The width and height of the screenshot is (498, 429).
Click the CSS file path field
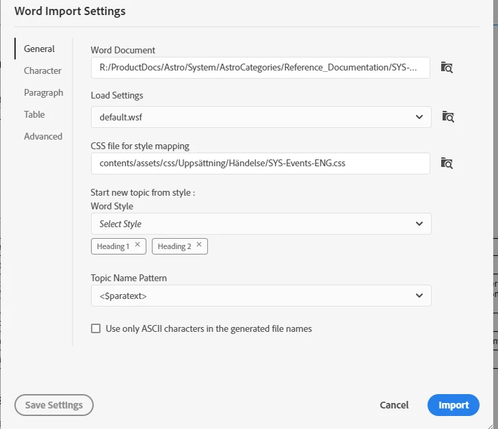(260, 163)
